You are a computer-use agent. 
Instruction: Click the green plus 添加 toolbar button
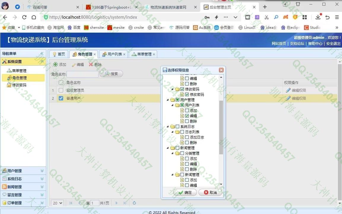click(60, 65)
